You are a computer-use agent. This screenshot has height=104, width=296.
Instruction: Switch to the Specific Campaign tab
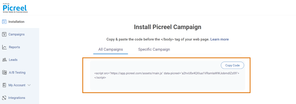(x=154, y=49)
